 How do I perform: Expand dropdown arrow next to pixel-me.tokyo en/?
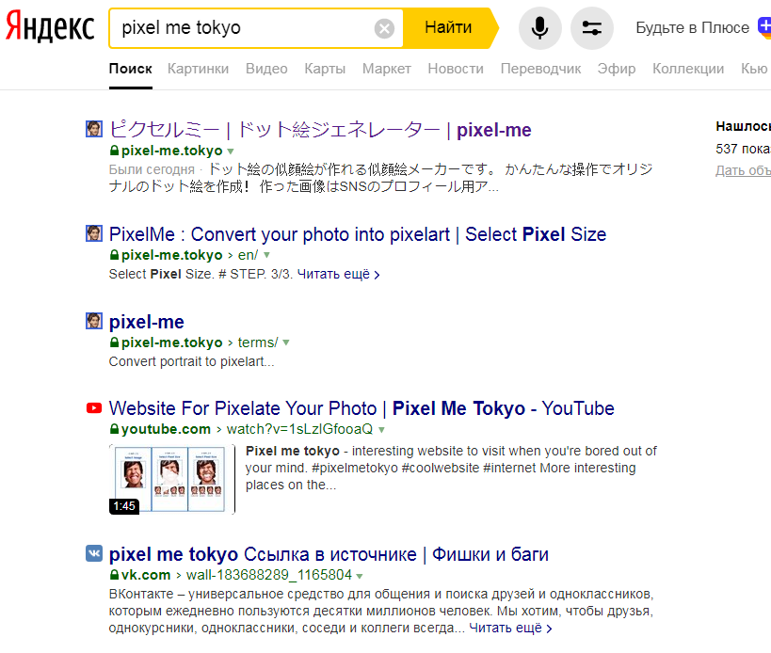click(266, 255)
